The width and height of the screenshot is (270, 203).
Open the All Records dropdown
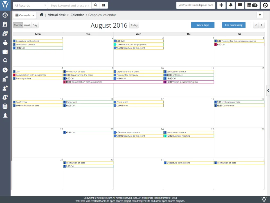[x=30, y=5]
